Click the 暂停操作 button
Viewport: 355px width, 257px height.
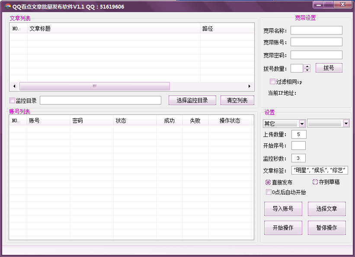pyautogui.click(x=327, y=228)
